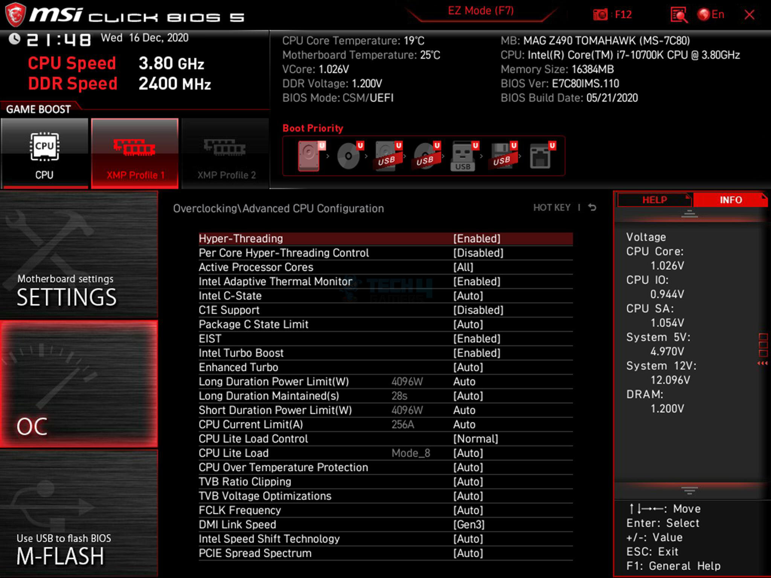Click the CPU Core voltage 1.026V reading

coord(667,266)
